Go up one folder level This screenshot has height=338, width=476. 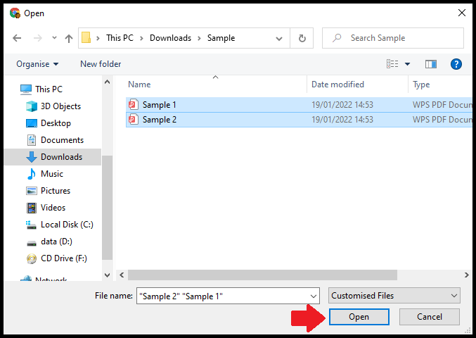(x=69, y=38)
